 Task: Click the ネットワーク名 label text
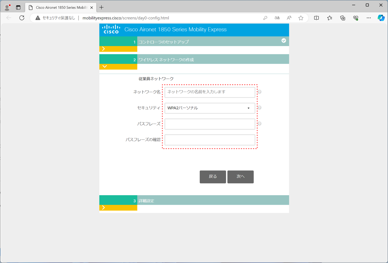[147, 92]
